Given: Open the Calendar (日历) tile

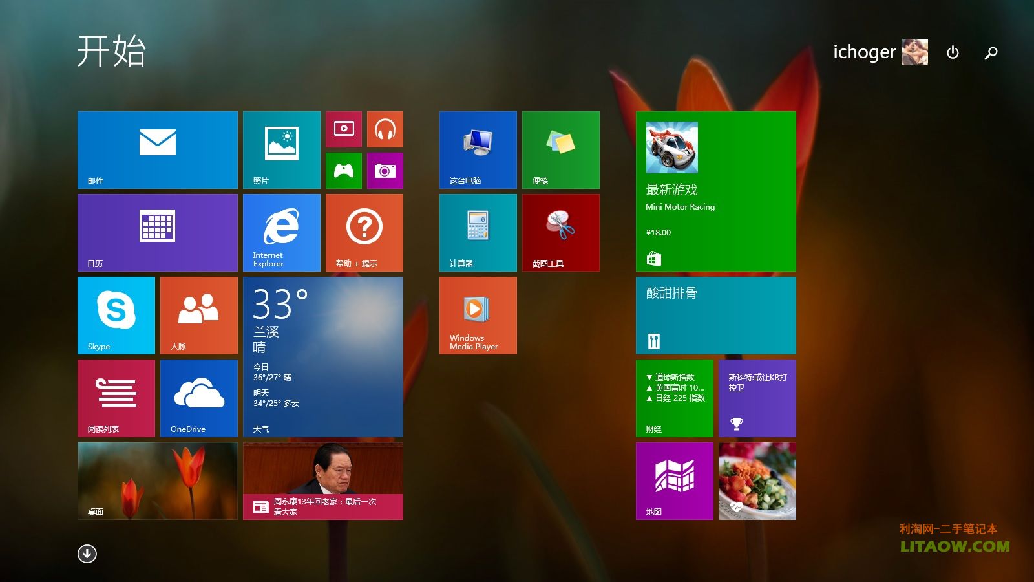Looking at the screenshot, I should click(x=158, y=233).
